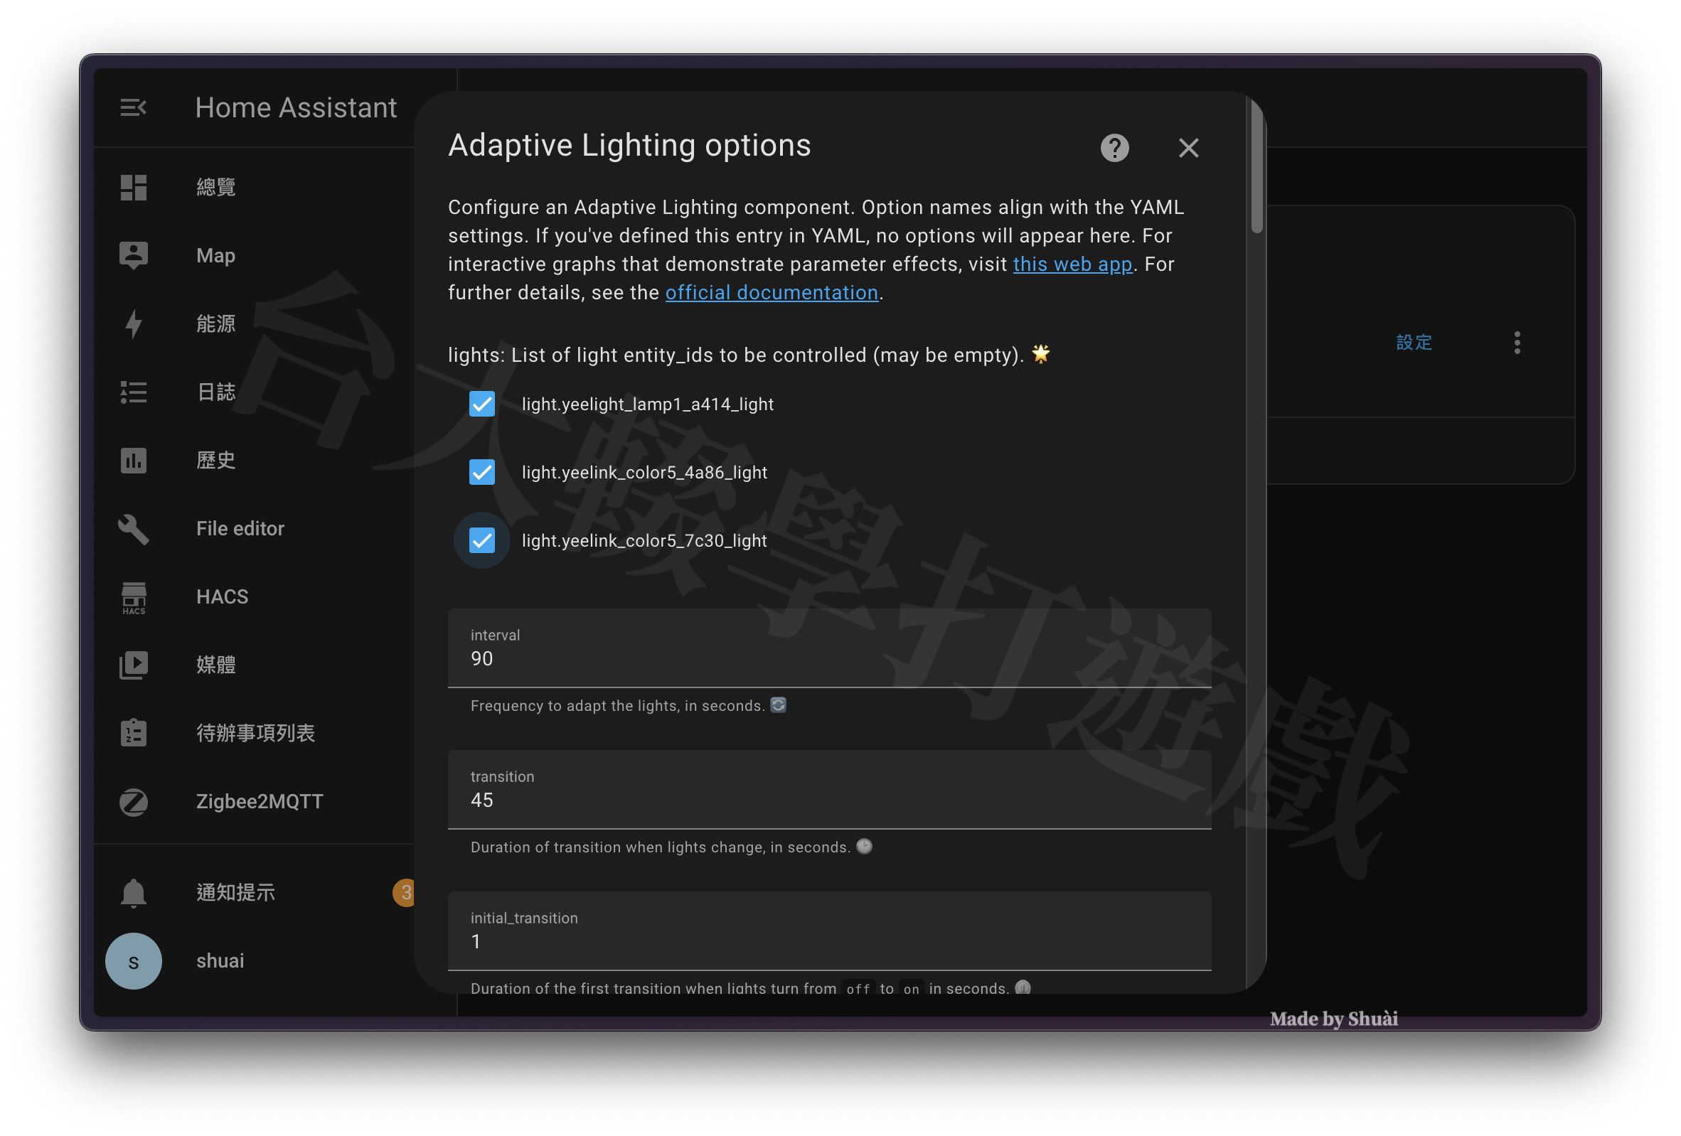Click the overview dashboard icon next to 總覽
The height and width of the screenshot is (1136, 1681).
(x=133, y=187)
